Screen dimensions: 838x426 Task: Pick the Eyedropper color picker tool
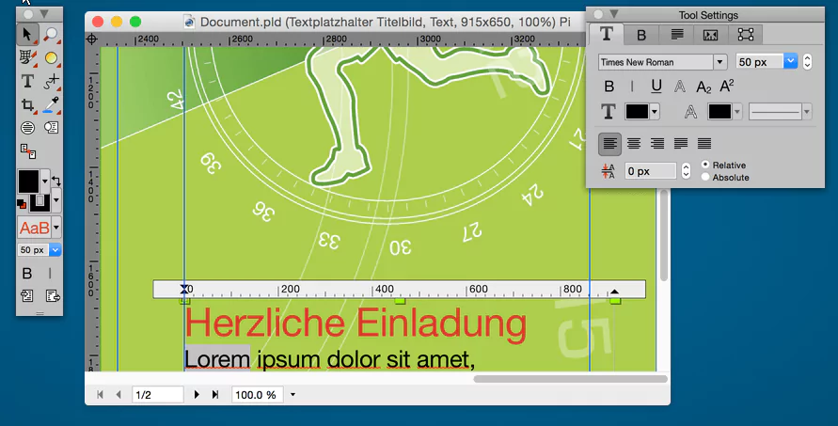pyautogui.click(x=51, y=104)
